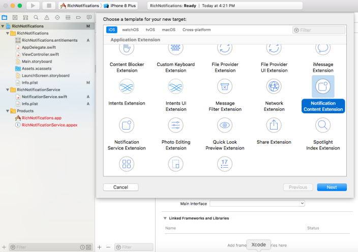
Task: Click the Previous button
Action: 298,187
